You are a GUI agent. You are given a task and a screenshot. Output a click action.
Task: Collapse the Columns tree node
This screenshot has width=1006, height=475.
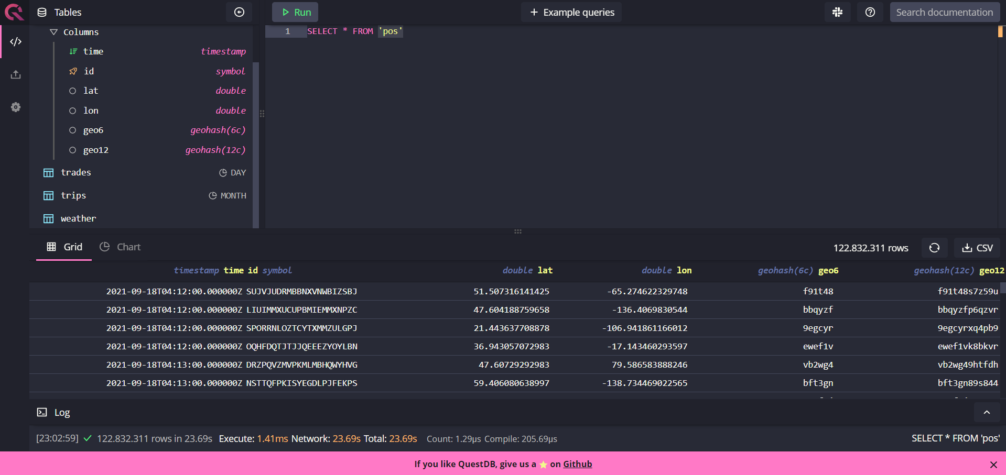(53, 32)
